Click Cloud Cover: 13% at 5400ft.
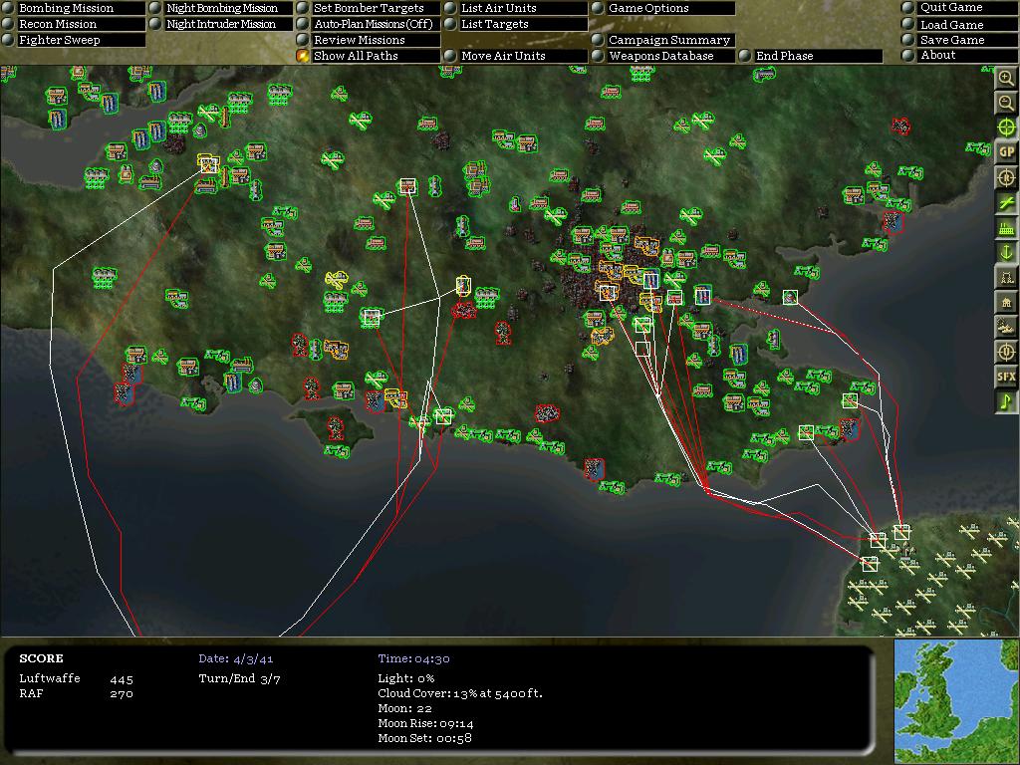 click(x=460, y=693)
